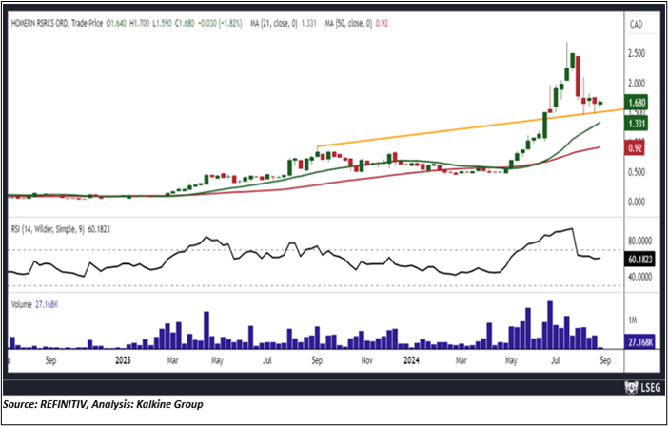Select the RSI (14, Wilder, Simple, 9) label

coord(49,229)
